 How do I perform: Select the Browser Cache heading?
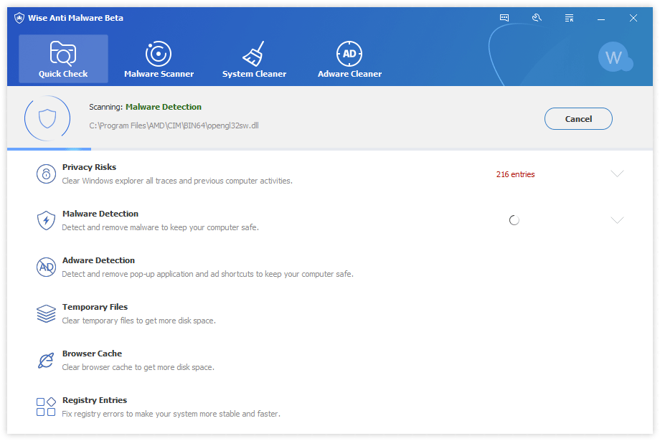pos(92,354)
